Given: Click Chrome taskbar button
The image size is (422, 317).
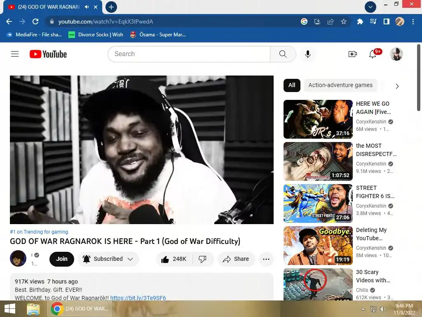Looking at the screenshot, I should pyautogui.click(x=80, y=309).
